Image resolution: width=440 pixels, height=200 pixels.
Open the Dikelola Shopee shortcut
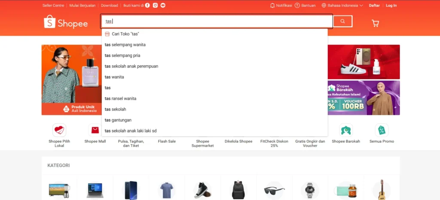[238, 142]
